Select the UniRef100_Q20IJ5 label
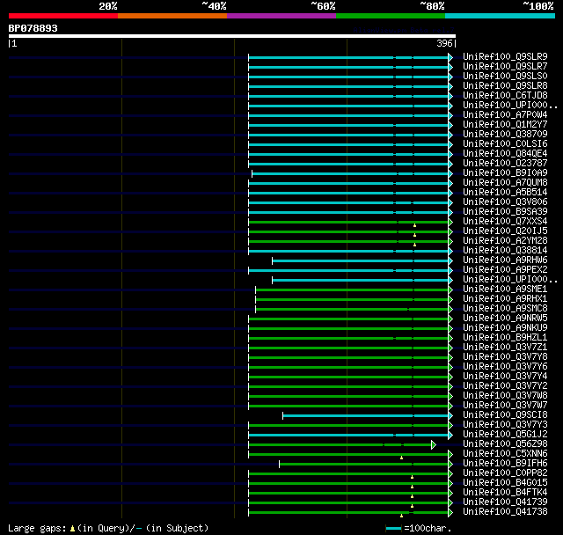The width and height of the screenshot is (563, 535). 505,231
